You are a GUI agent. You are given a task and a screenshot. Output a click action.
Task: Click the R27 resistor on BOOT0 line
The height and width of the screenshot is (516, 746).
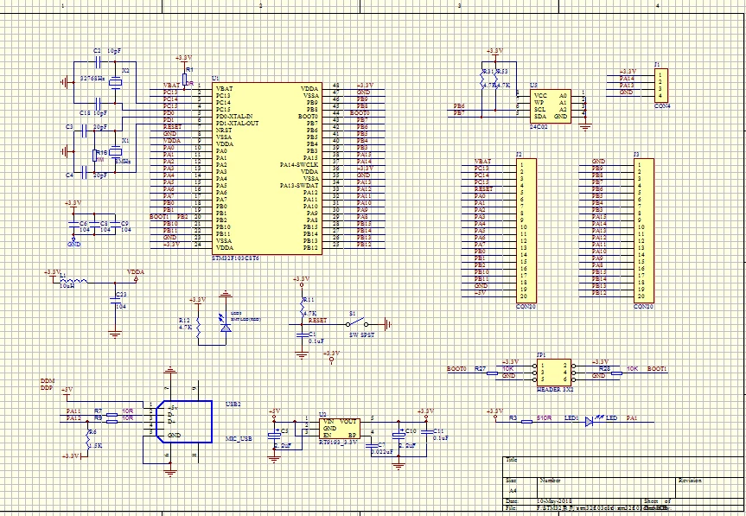pos(493,373)
